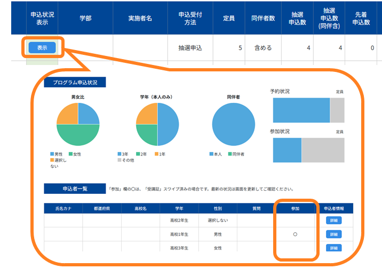Click the 選択しない orange legend swatch

coord(52,160)
